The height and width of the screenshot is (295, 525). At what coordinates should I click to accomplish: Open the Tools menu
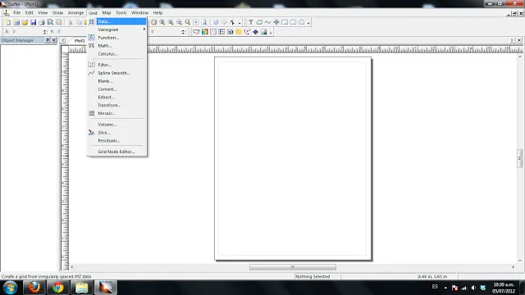point(121,13)
